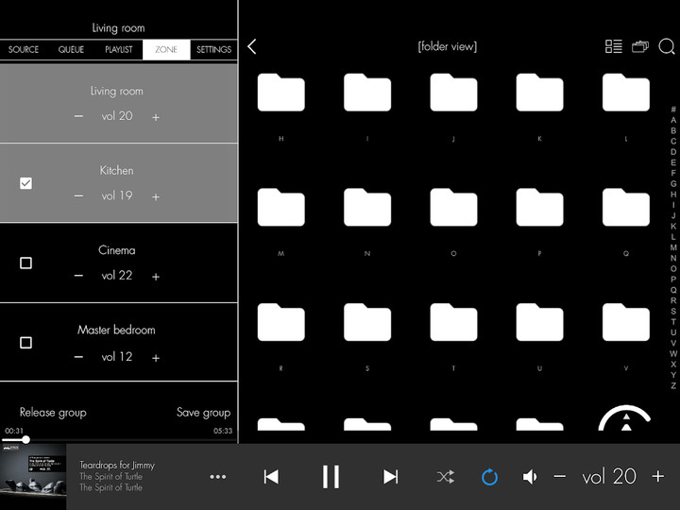Open the SETTINGS tab
Screen dimensions: 680x510
(x=213, y=50)
